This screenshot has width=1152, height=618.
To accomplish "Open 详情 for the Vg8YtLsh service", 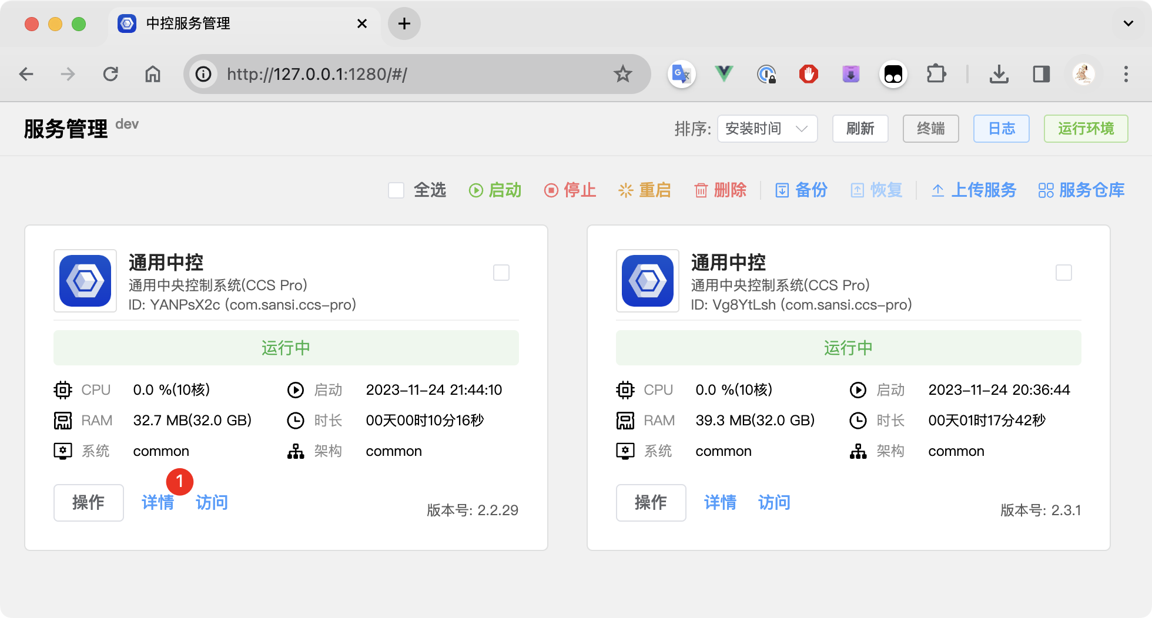I will 721,503.
